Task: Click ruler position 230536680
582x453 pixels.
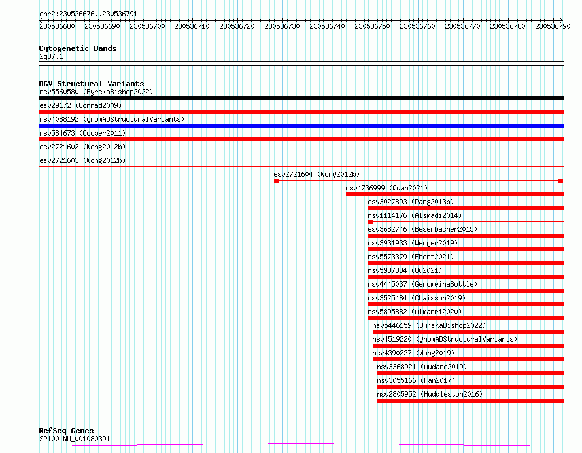Action: (57, 26)
